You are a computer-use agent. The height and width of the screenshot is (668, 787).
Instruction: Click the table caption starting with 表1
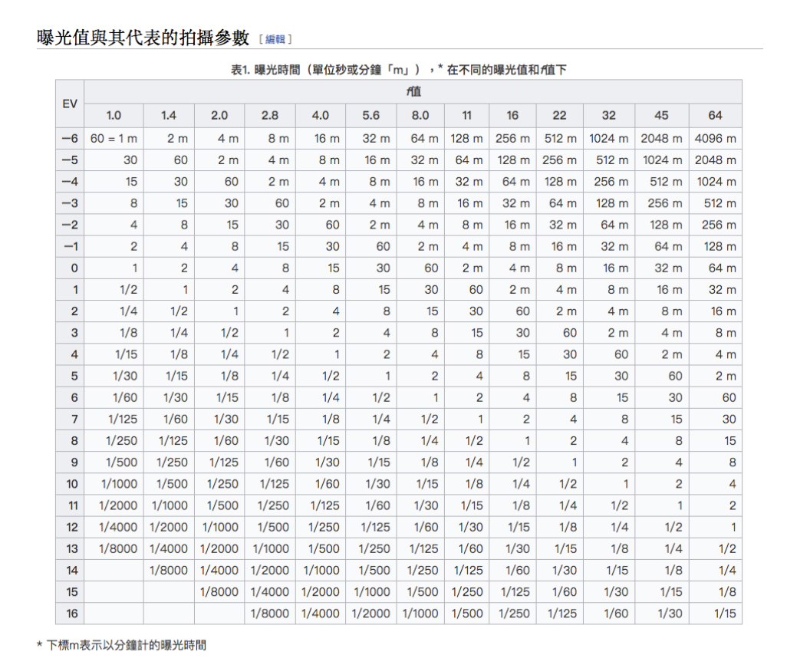coord(398,70)
